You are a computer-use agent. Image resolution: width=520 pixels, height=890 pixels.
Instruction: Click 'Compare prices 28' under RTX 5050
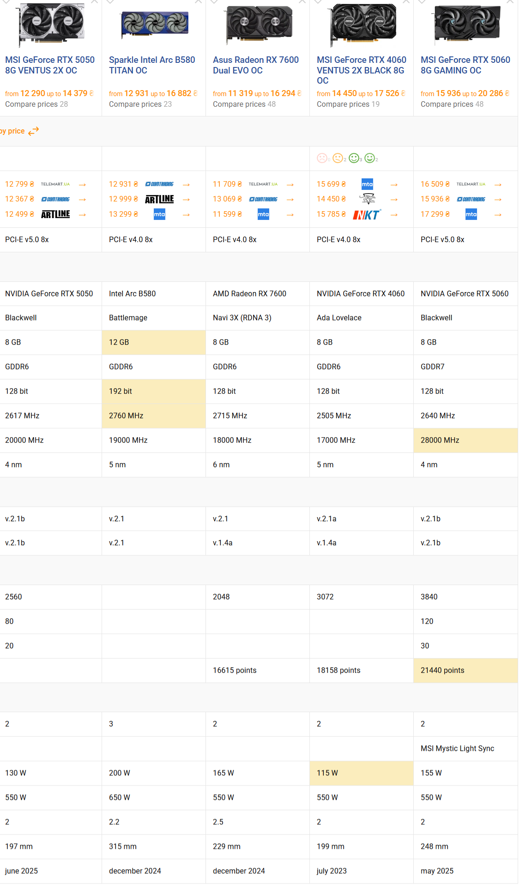[36, 104]
